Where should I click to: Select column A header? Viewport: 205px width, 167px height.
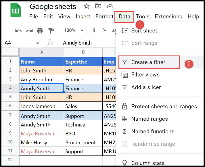[x=42, y=52]
